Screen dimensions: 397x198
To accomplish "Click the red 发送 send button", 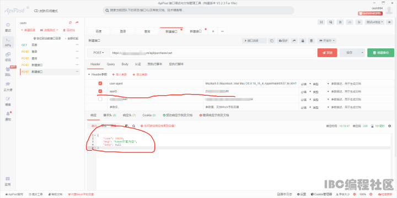I will 327,53.
